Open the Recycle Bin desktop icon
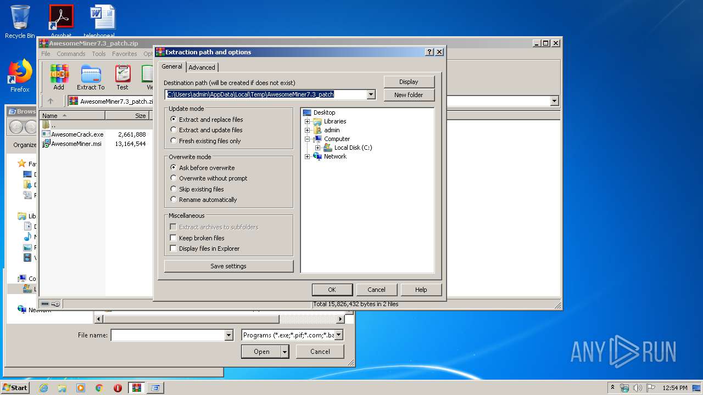 (x=20, y=22)
